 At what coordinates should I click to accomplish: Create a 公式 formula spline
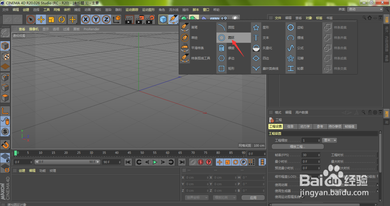click(x=303, y=48)
